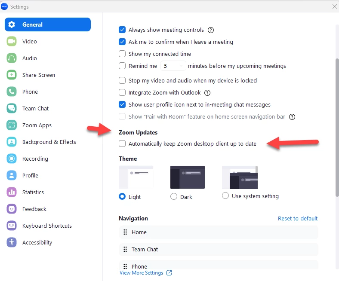This screenshot has width=339, height=281.
Task: Select the Light theme radio button
Action: click(122, 196)
